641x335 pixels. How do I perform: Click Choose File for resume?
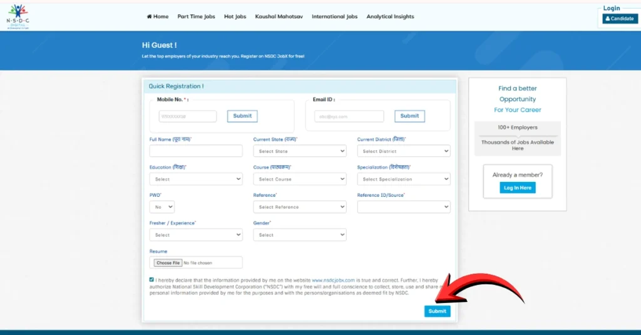(168, 262)
